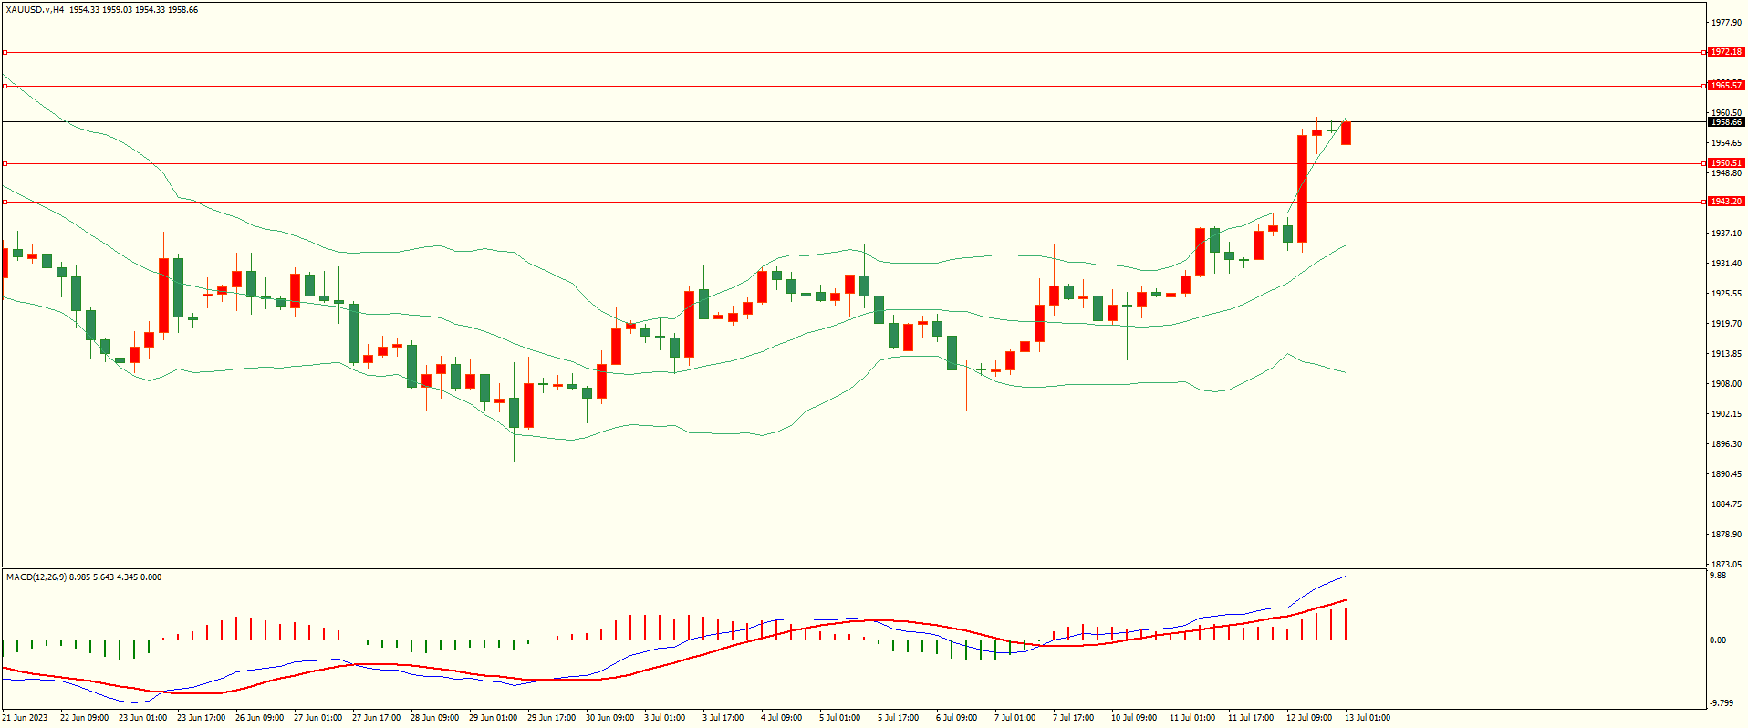
Task: Click the 1931.40 price axis label
Action: 1726,264
